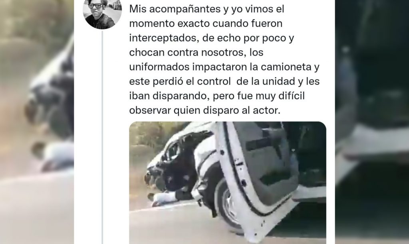Screen dimensions: 409x244
Task: Select the tweet text starting 'Mis acompañantes'
Action: pos(224,60)
